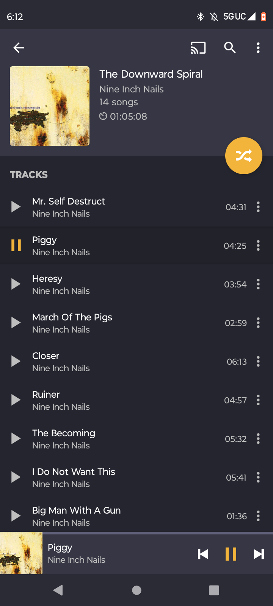This screenshot has width=273, height=606.
Task: Skip to previous track in mini player
Action: pos(203,554)
